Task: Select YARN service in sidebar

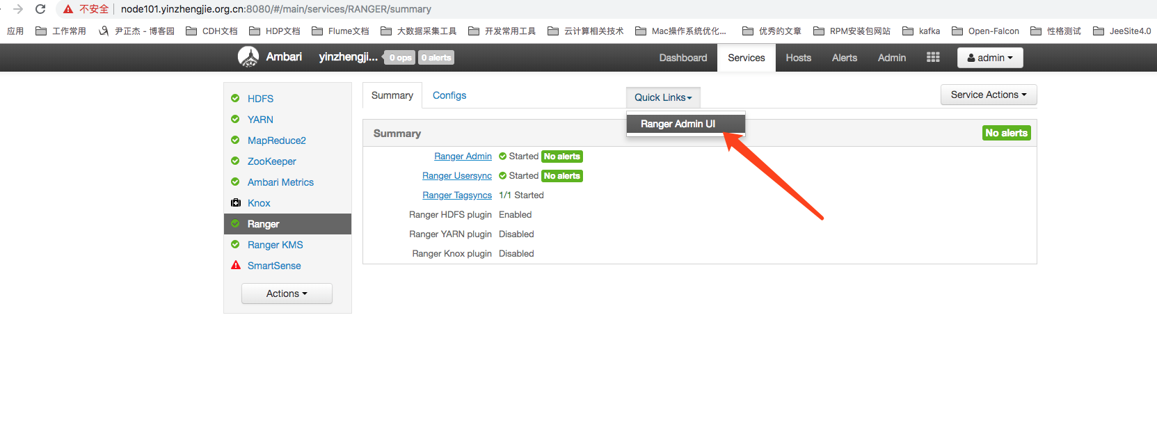Action: (260, 120)
